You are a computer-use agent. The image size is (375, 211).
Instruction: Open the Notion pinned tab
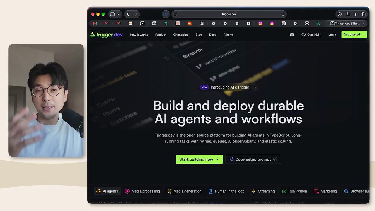[202, 23]
